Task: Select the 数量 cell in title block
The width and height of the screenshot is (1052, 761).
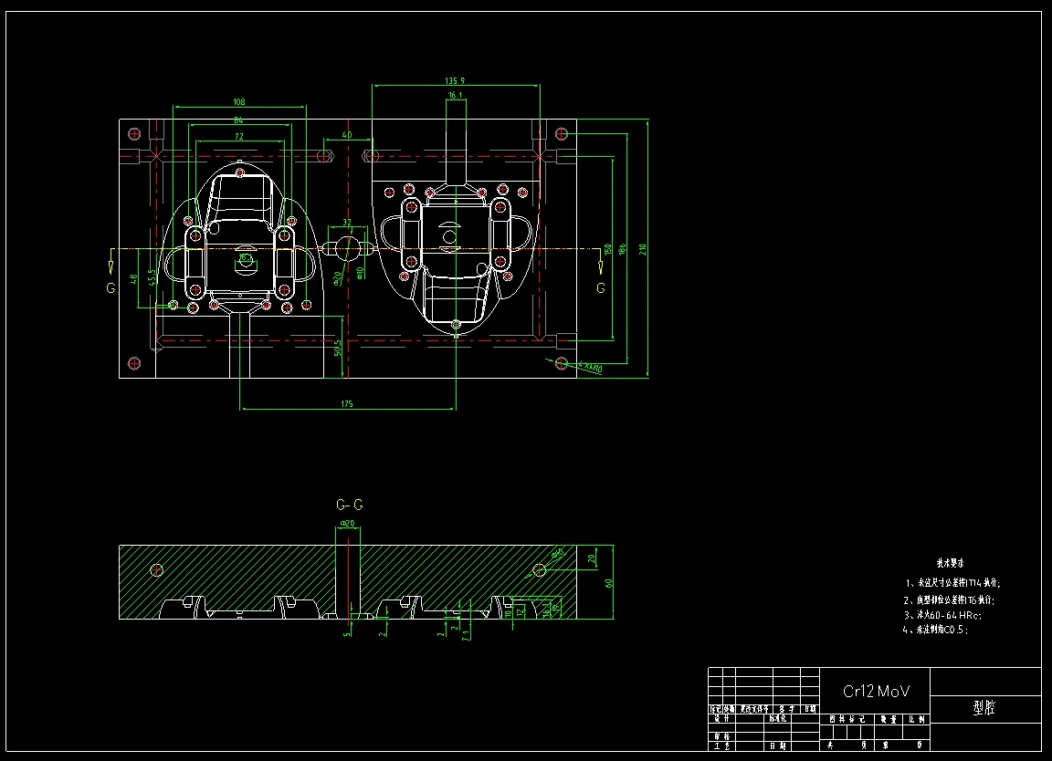Action: (889, 719)
